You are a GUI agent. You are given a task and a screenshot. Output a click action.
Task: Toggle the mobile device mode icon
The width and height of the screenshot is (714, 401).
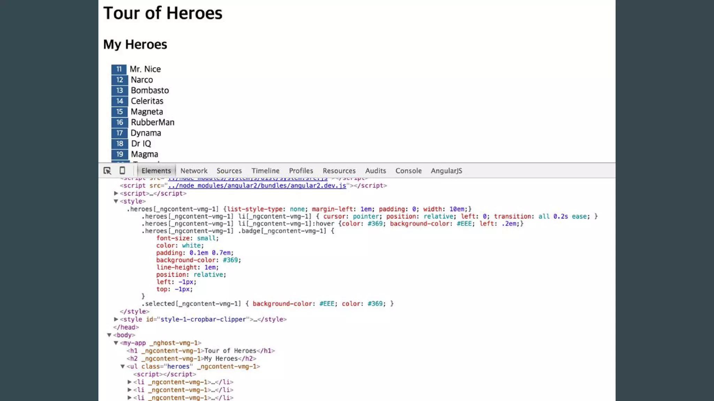(122, 171)
